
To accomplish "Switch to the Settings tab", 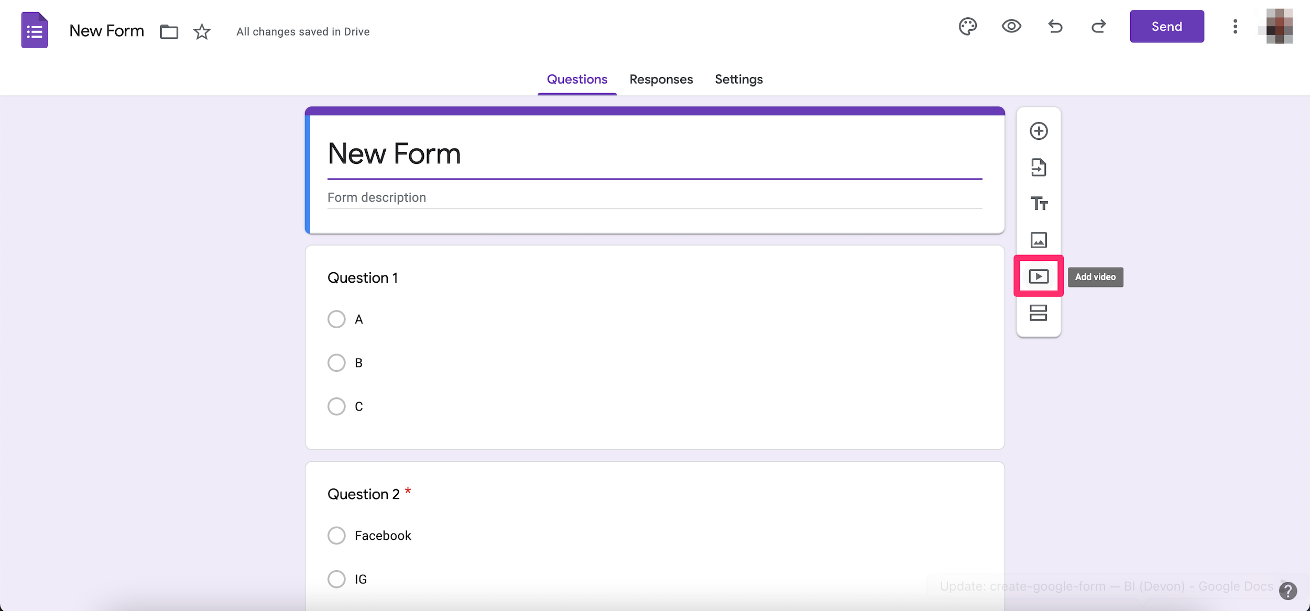I will pyautogui.click(x=738, y=79).
